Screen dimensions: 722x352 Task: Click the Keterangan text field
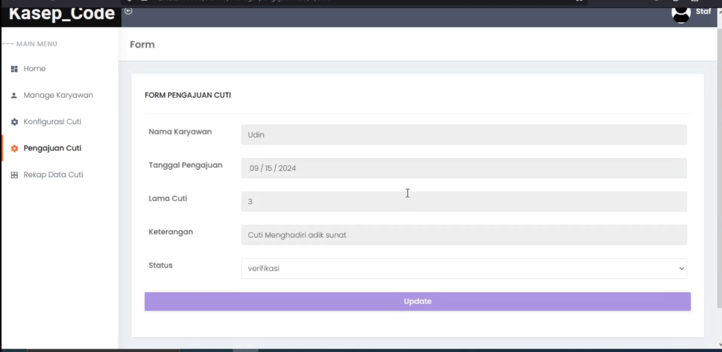[464, 235]
